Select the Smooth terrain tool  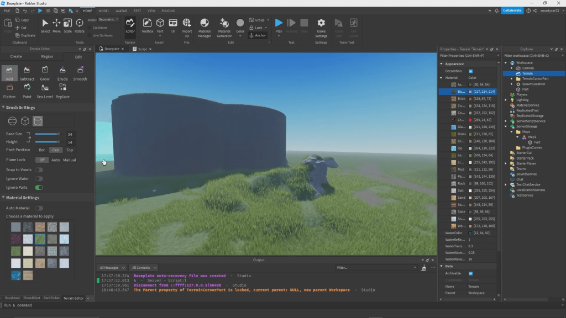(x=80, y=73)
